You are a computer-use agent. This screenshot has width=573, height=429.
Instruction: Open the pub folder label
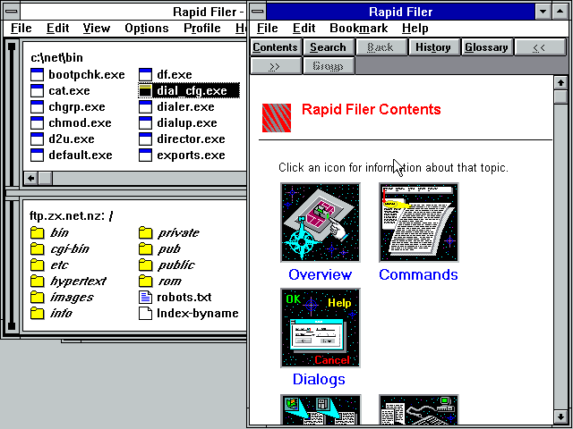point(169,249)
